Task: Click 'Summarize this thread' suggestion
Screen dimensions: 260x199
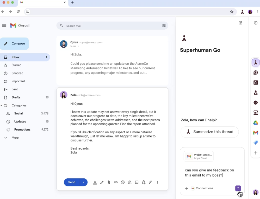Action: coord(210,132)
